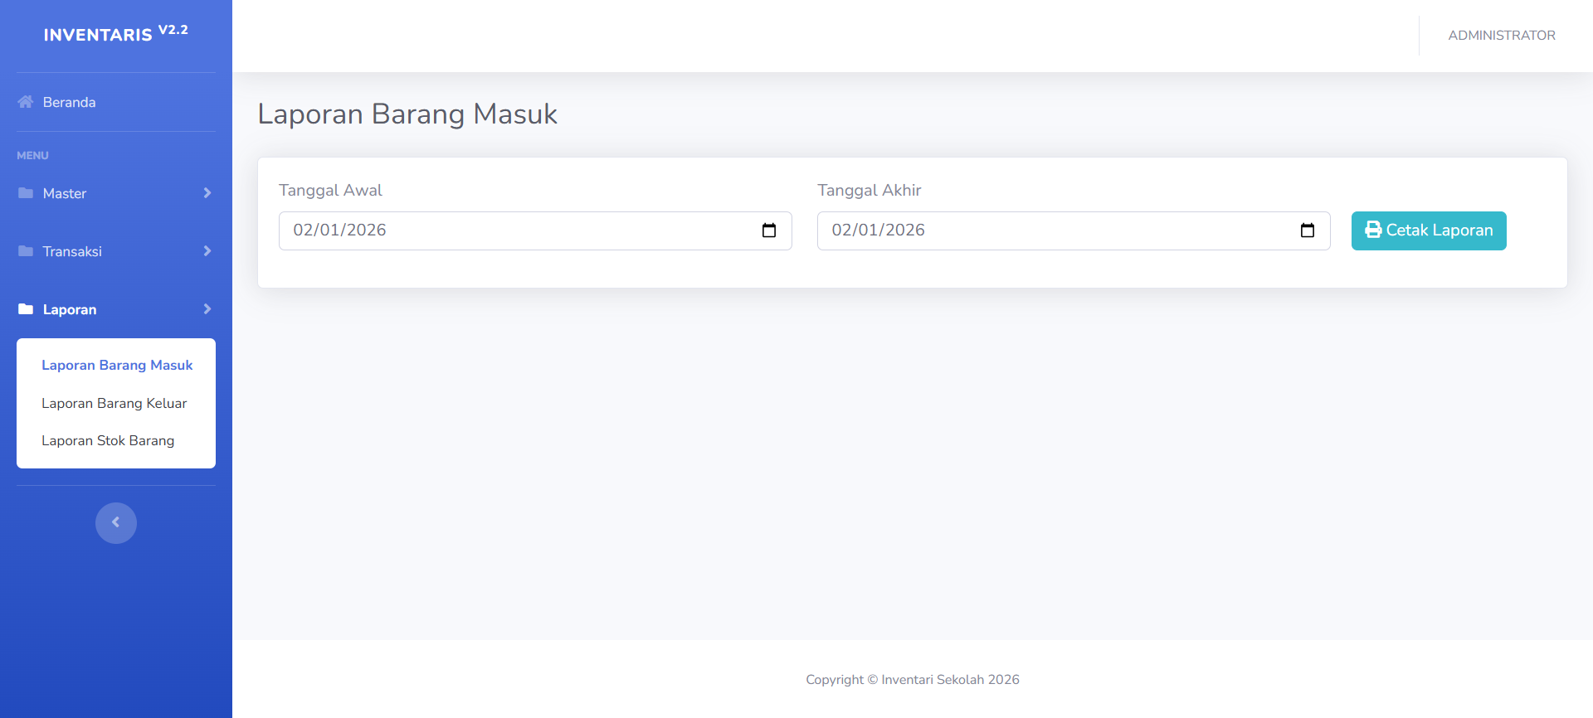Select Laporan Barang Keluar menu item
The height and width of the screenshot is (718, 1593).
[114, 403]
